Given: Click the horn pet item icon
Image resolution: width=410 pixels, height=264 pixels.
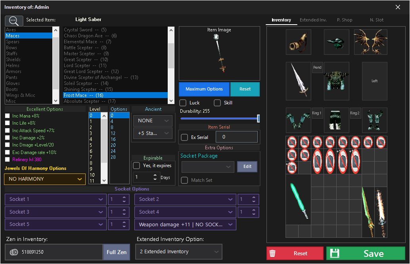Looking at the screenshot, I should [x=298, y=42].
